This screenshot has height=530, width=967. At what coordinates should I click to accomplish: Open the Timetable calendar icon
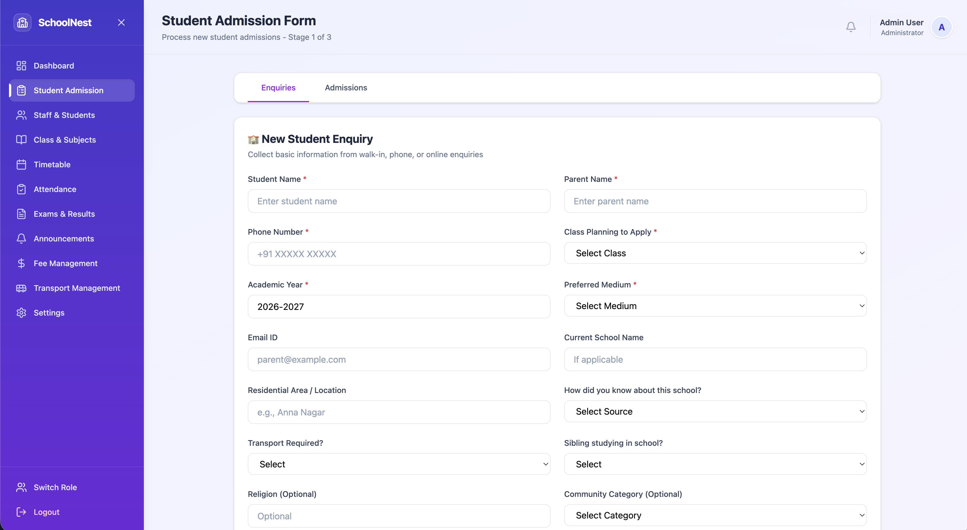21,164
